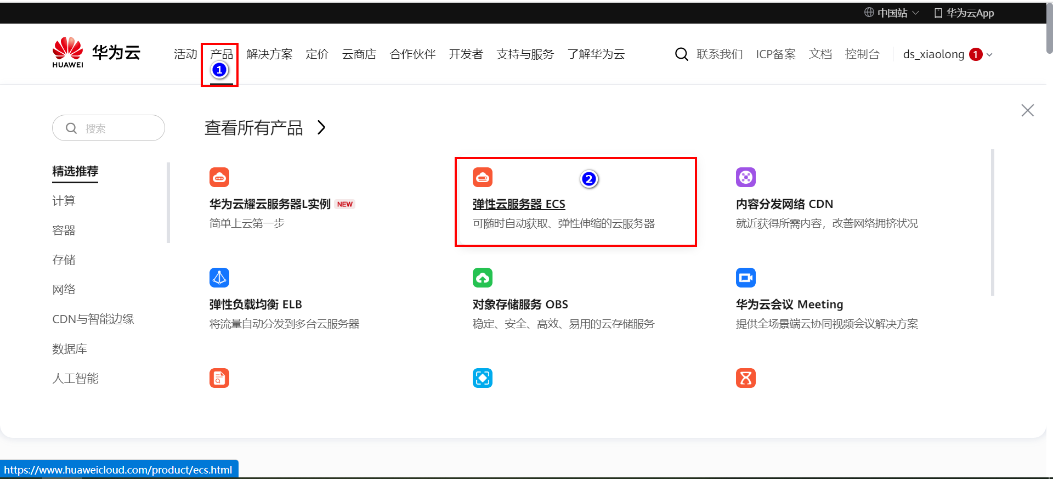Select the 网络 category

[x=64, y=290]
